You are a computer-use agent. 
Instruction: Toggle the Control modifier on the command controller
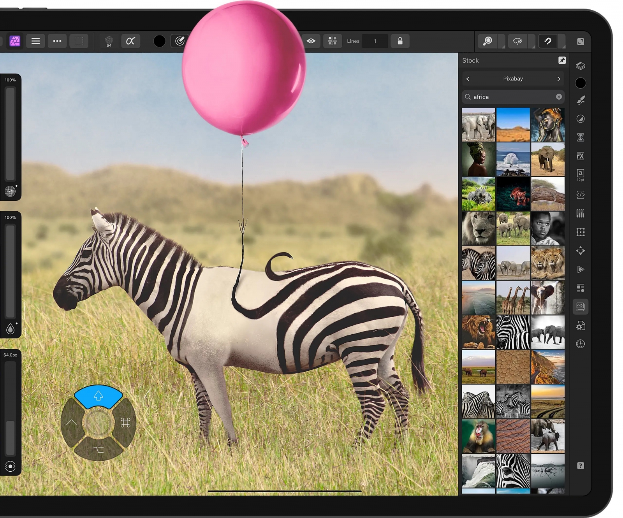[72, 423]
